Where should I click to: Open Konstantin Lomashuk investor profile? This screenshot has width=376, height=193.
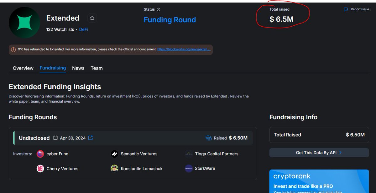point(142,169)
